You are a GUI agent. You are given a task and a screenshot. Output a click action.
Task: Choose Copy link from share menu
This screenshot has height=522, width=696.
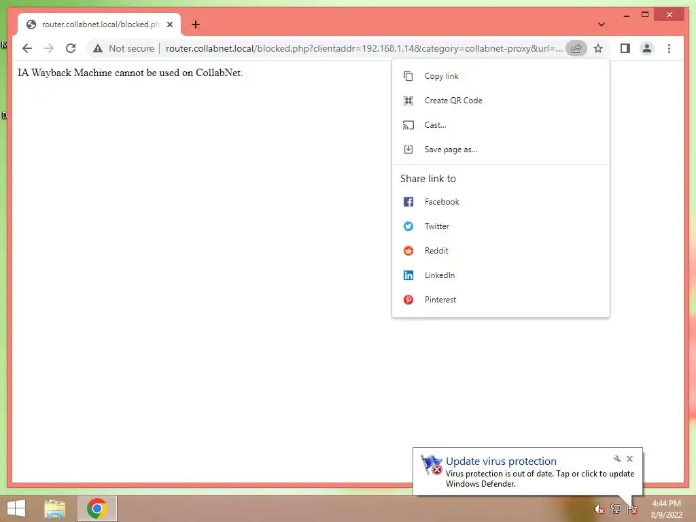(501, 76)
